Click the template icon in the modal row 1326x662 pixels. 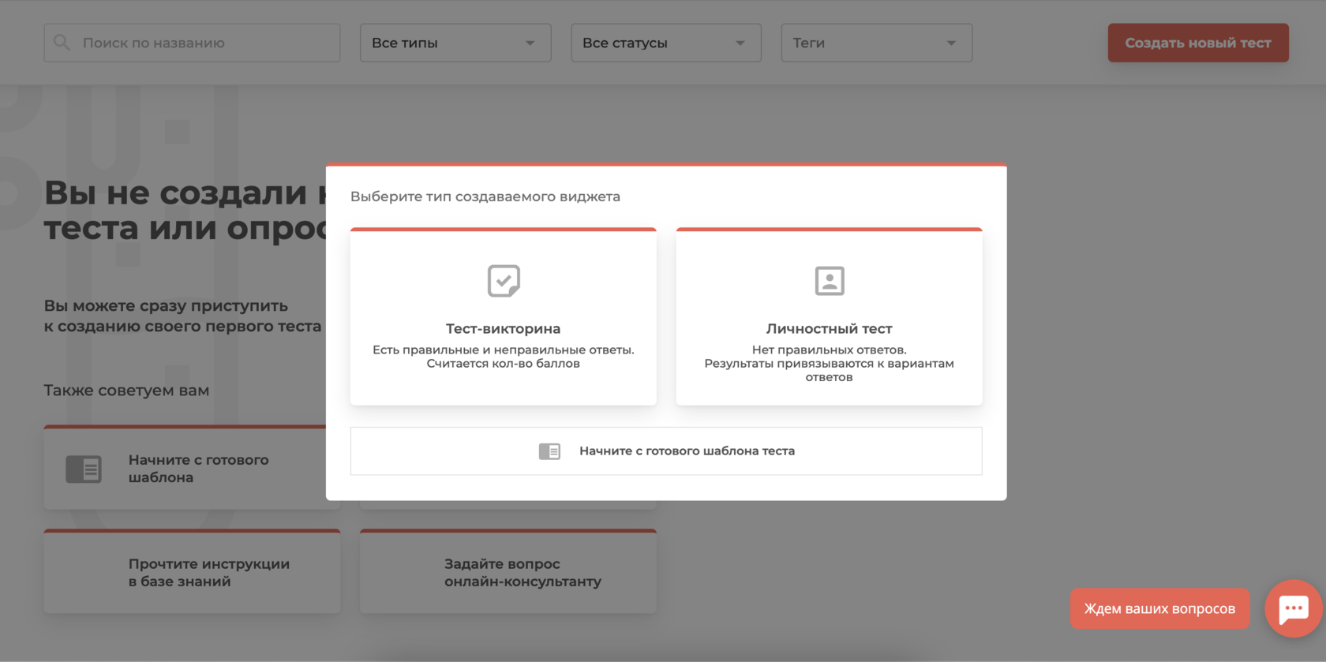click(x=549, y=451)
